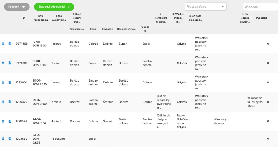Delete response 1203532 with trash icon
278x149 pixels.
3,139
